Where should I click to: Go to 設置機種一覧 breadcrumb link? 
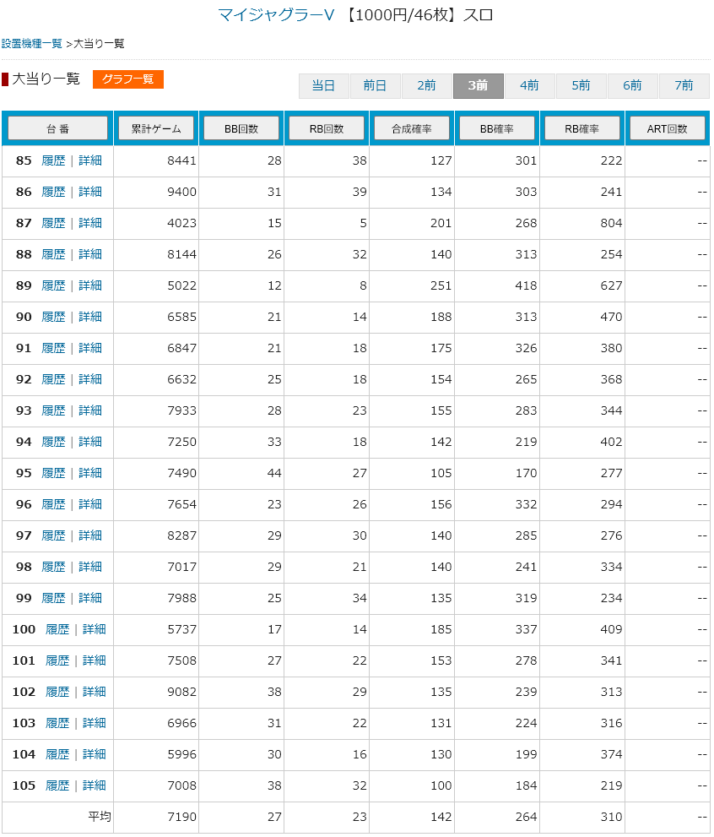click(32, 44)
